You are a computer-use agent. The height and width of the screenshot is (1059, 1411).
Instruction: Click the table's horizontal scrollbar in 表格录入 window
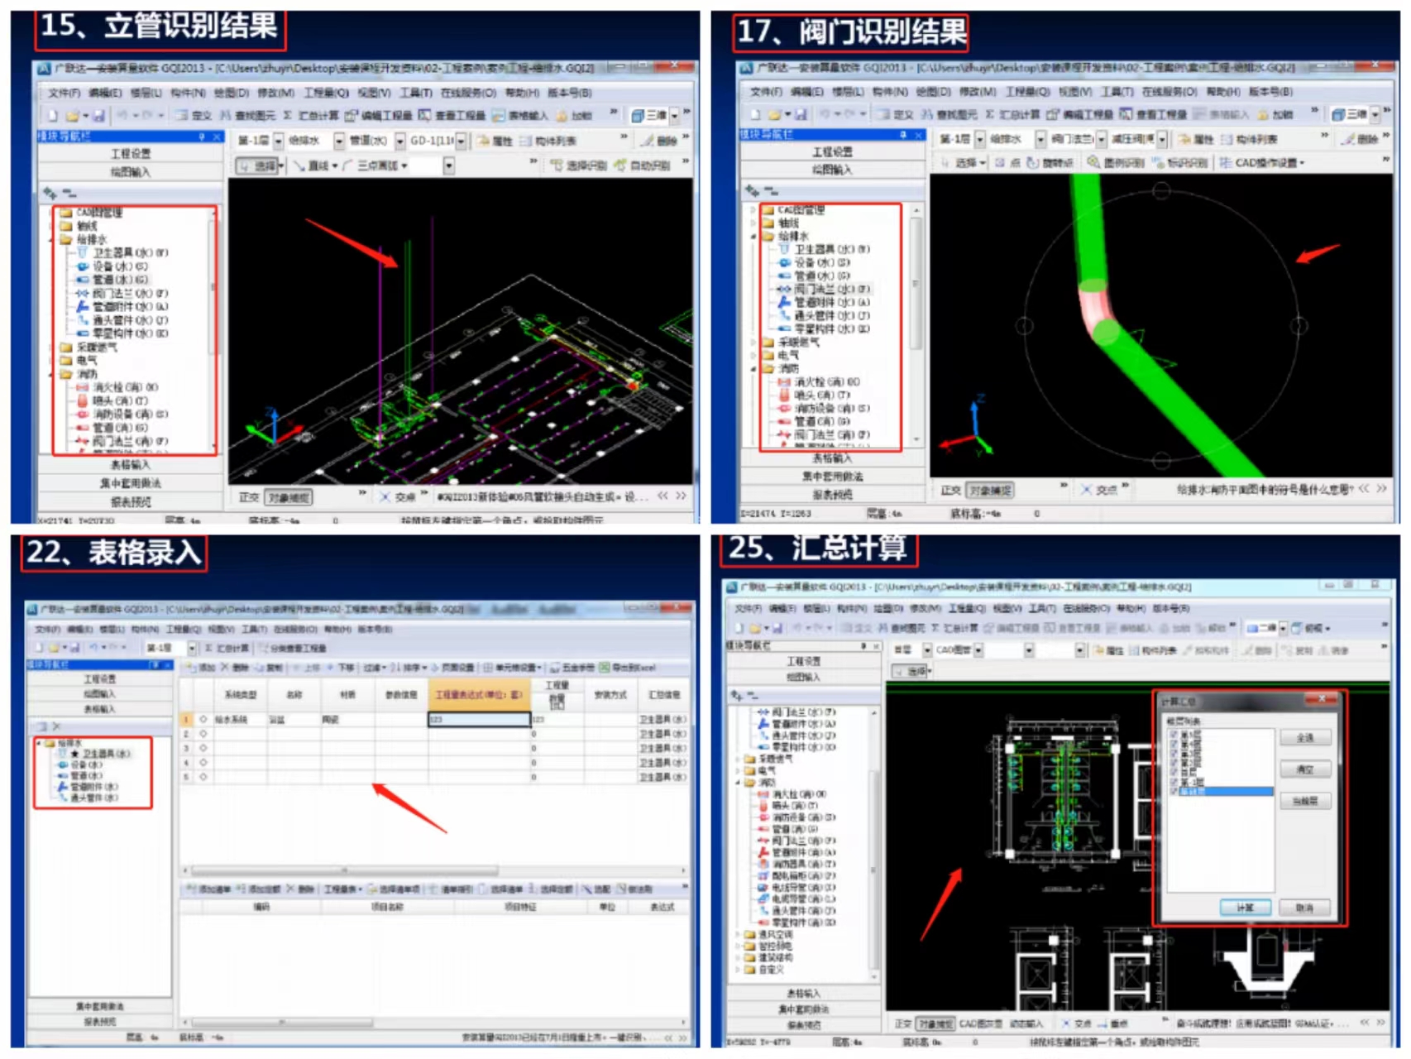click(x=343, y=870)
